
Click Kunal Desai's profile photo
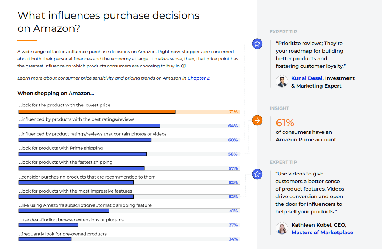coord(282,82)
